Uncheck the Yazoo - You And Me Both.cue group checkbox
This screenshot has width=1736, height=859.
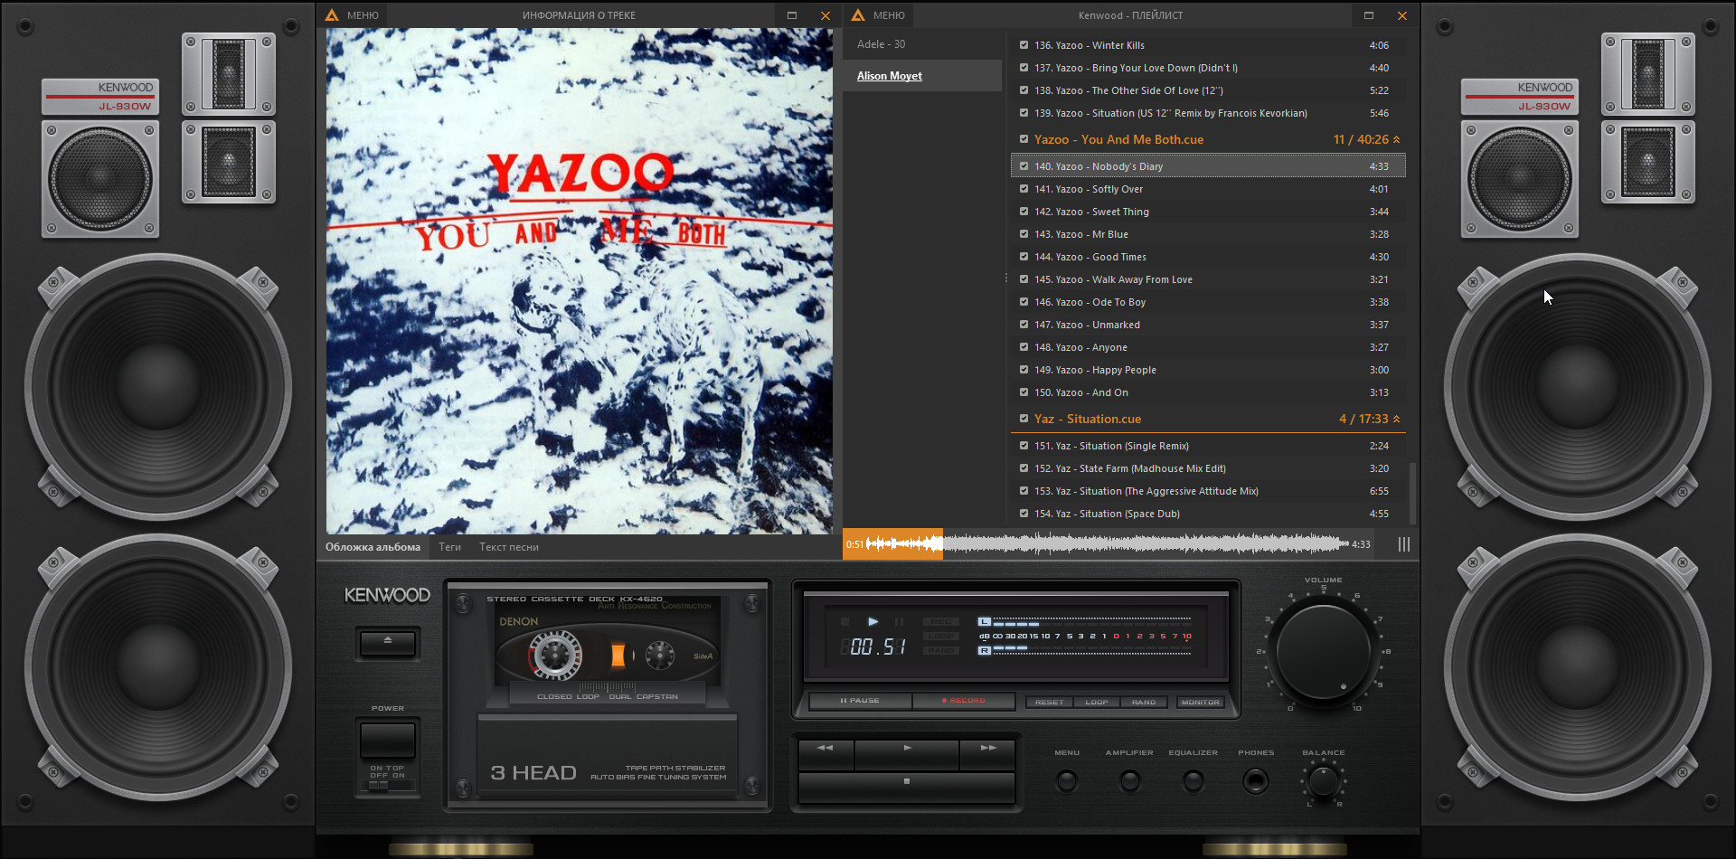point(1024,139)
